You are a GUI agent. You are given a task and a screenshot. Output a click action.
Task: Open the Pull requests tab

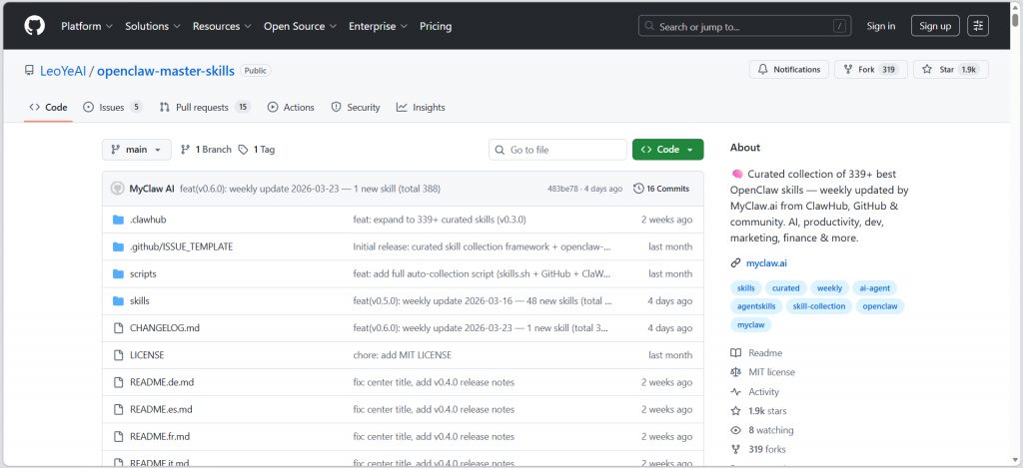(205, 107)
